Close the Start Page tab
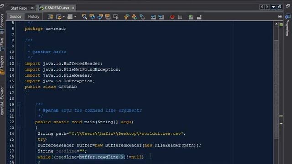 click(x=32, y=8)
